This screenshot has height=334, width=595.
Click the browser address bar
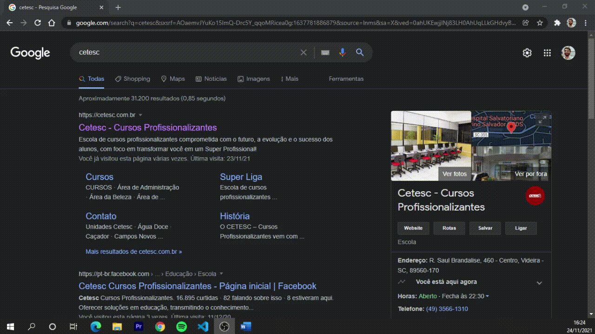pos(296,23)
